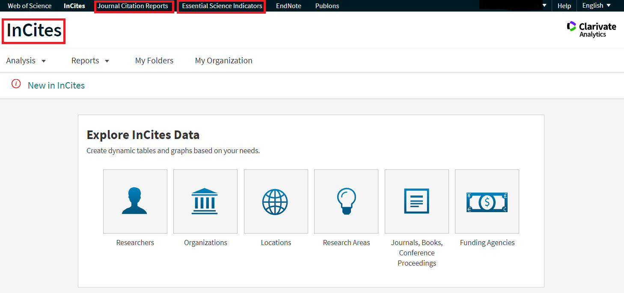Click the red info icon beside New in InCites
The image size is (624, 293).
16,84
